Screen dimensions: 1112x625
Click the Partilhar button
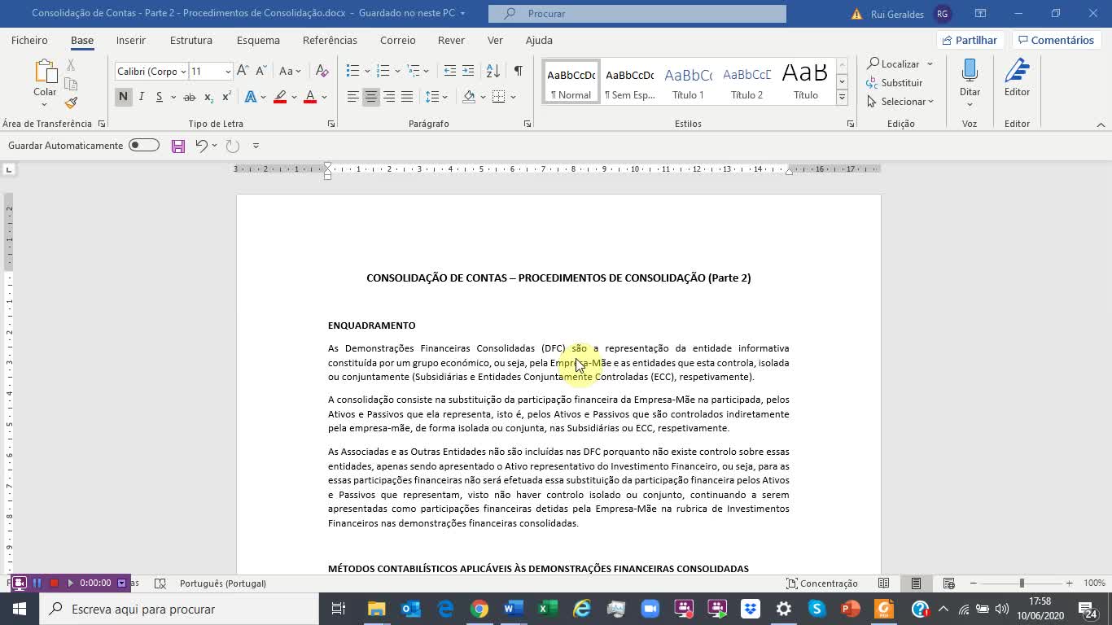click(970, 39)
